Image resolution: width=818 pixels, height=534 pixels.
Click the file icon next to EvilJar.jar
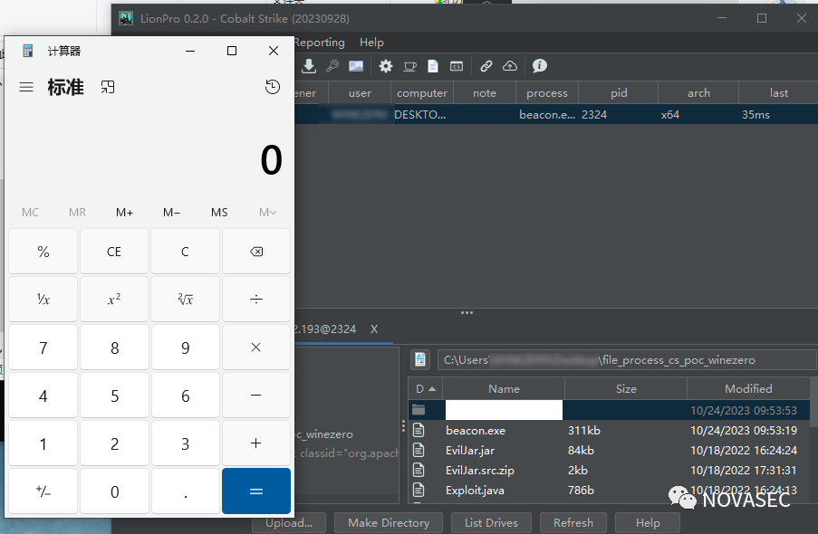tap(419, 450)
